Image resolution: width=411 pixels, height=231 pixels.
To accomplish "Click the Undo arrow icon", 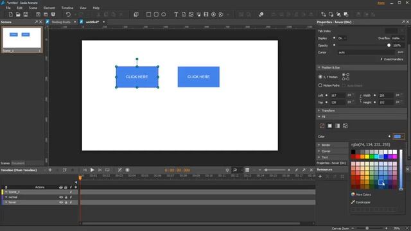I will click(68, 15).
